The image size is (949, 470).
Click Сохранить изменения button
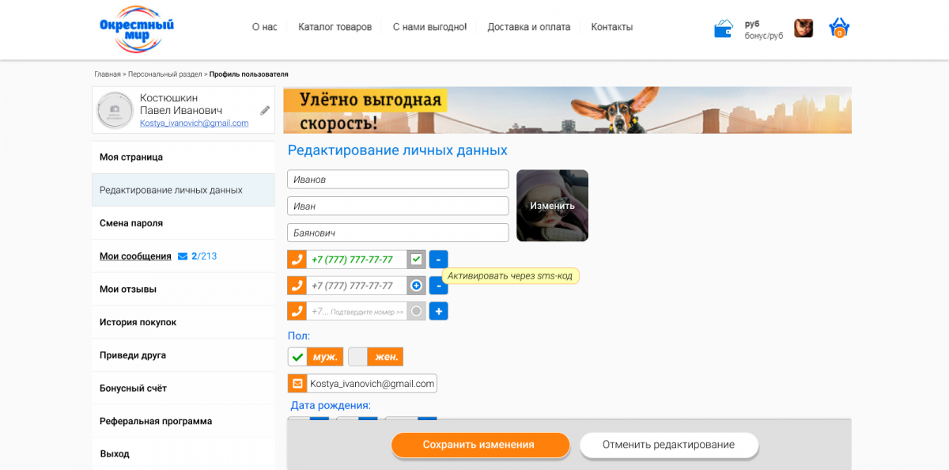[480, 445]
